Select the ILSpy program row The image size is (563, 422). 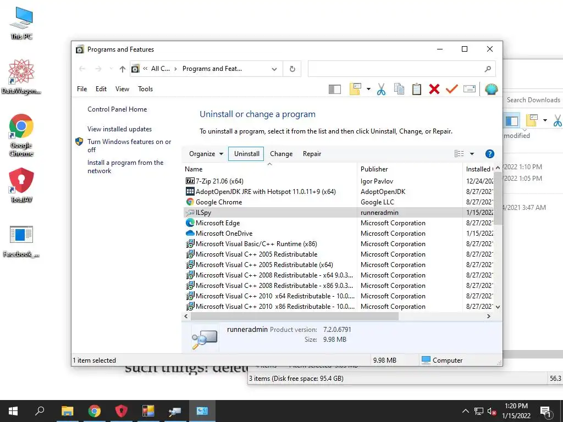coord(338,213)
